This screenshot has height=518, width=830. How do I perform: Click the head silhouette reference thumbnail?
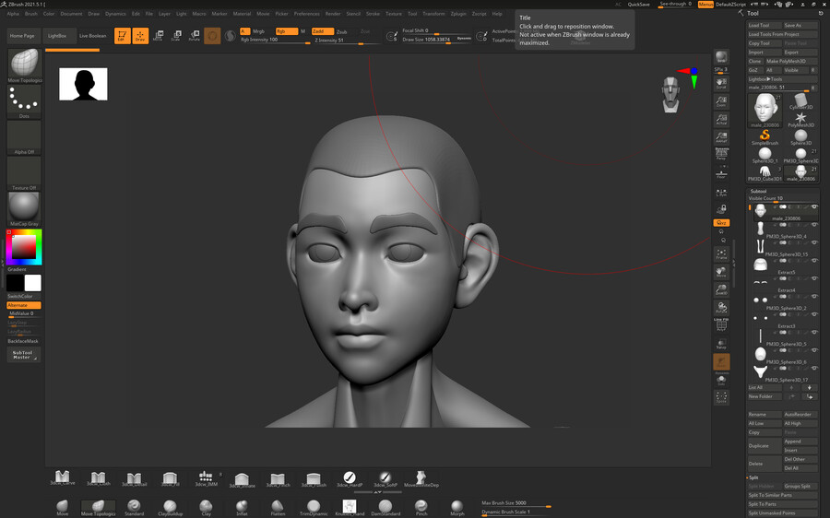click(83, 84)
